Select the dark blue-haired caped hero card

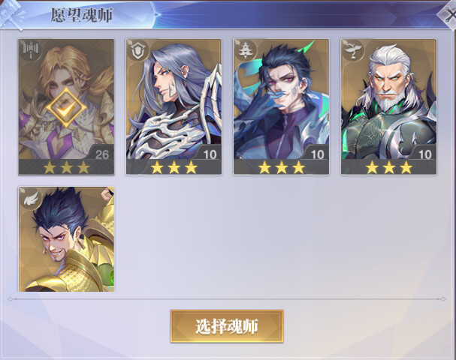click(x=281, y=107)
